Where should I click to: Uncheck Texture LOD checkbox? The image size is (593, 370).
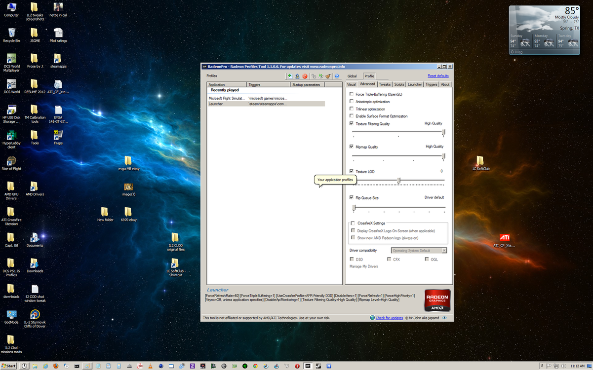(x=351, y=171)
